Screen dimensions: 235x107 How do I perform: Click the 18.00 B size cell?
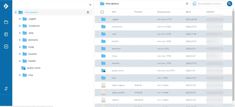[138, 85]
